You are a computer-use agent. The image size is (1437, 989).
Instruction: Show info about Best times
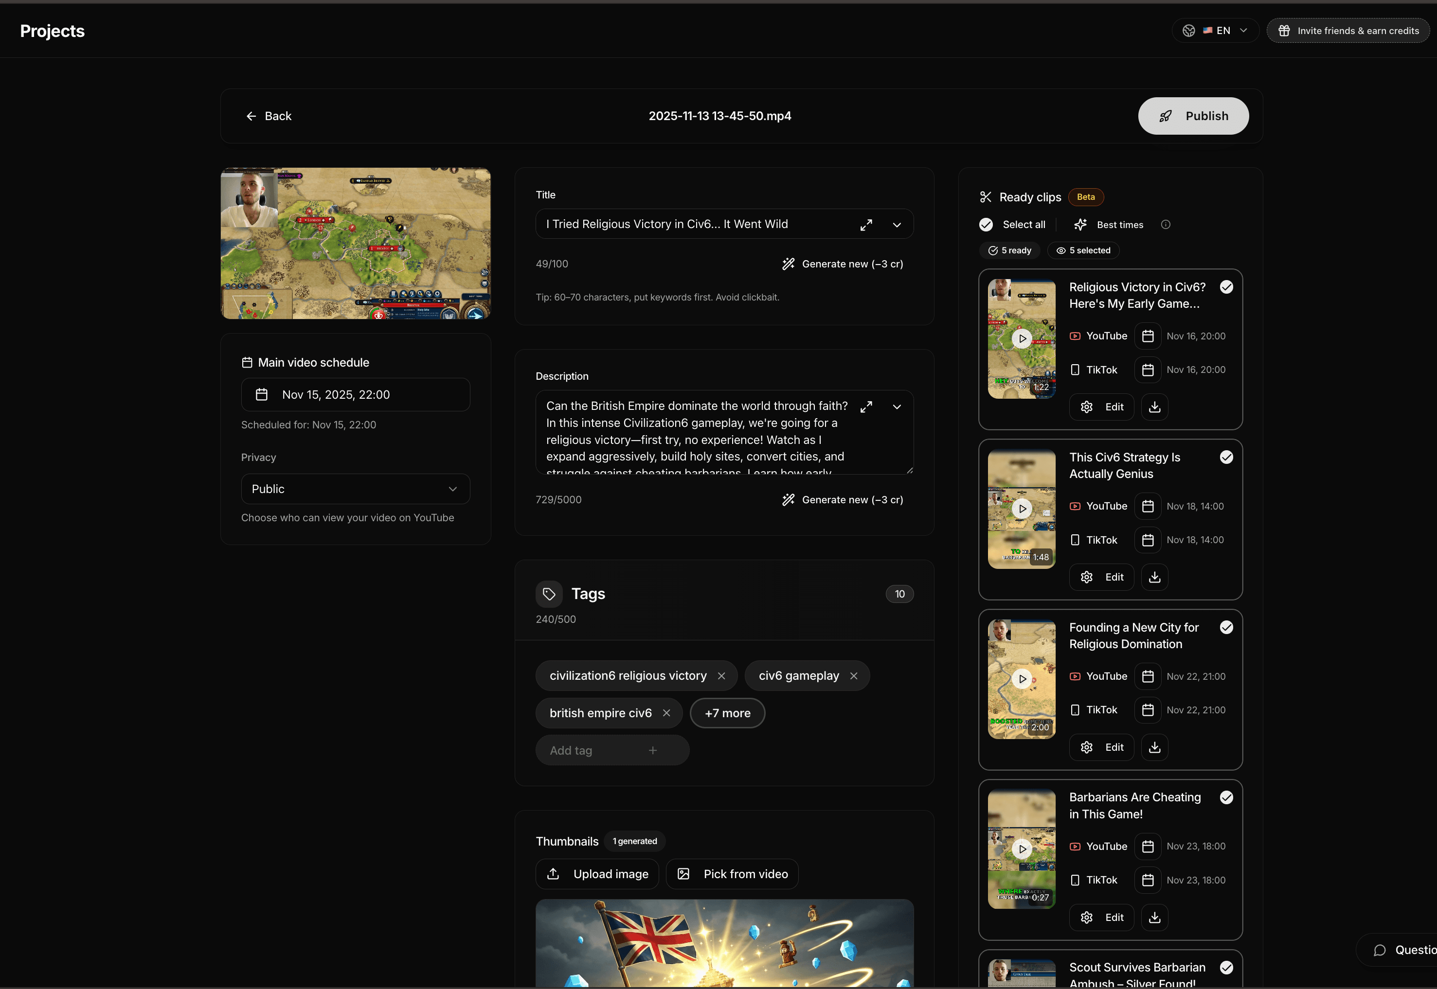pos(1166,225)
